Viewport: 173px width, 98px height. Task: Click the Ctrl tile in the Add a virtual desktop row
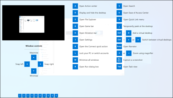pos(119,33)
